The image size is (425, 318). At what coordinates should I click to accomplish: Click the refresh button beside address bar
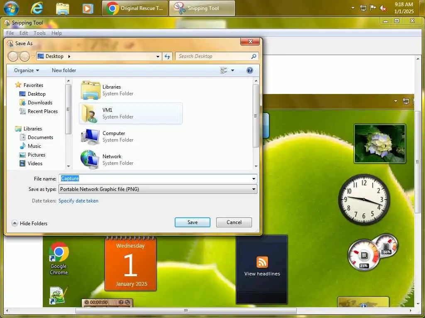[x=167, y=56]
